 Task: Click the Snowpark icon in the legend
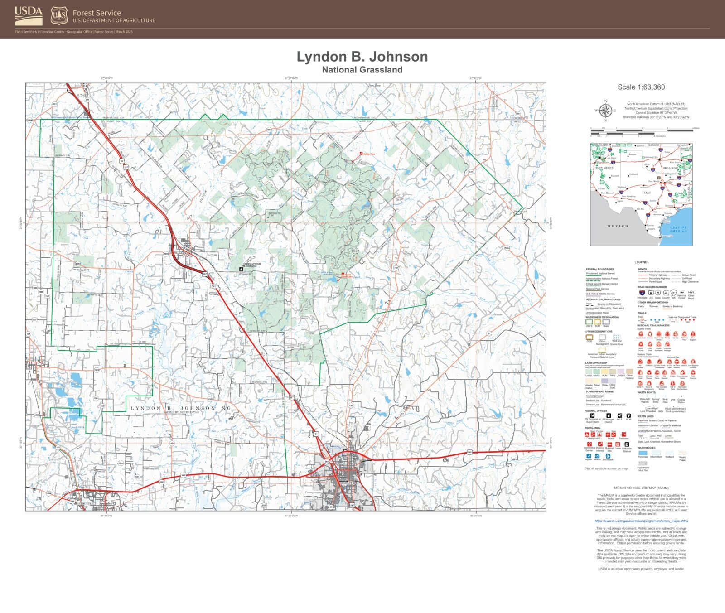tap(608, 456)
